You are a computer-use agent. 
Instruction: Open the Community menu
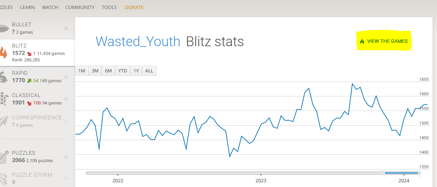pyautogui.click(x=80, y=7)
